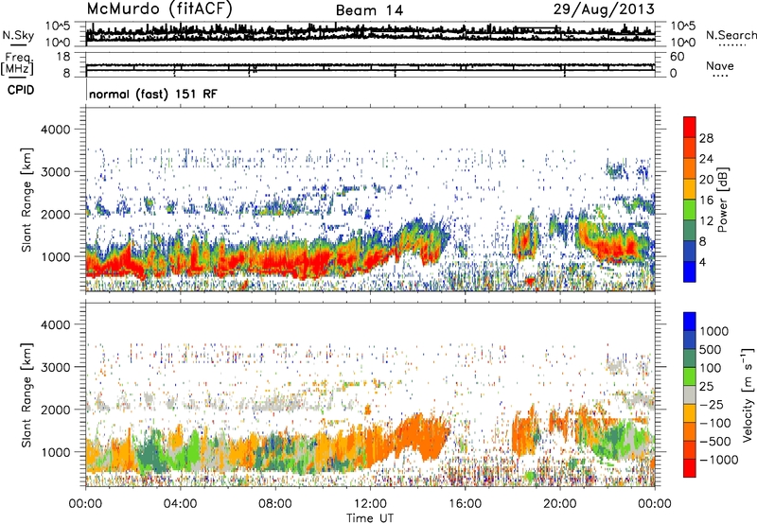This screenshot has height=524, width=757.
Task: Click the "12:00" time tick label
Action: [x=370, y=504]
